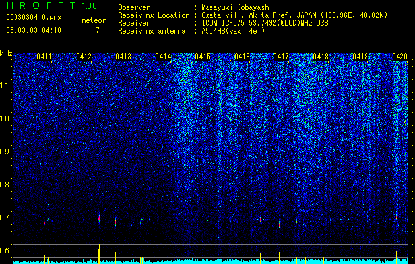Click the 0418 time marker
This screenshot has height=264, width=415.
[321, 57]
